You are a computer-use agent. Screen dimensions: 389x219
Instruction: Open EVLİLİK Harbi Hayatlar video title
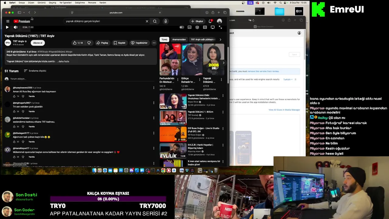point(200,146)
